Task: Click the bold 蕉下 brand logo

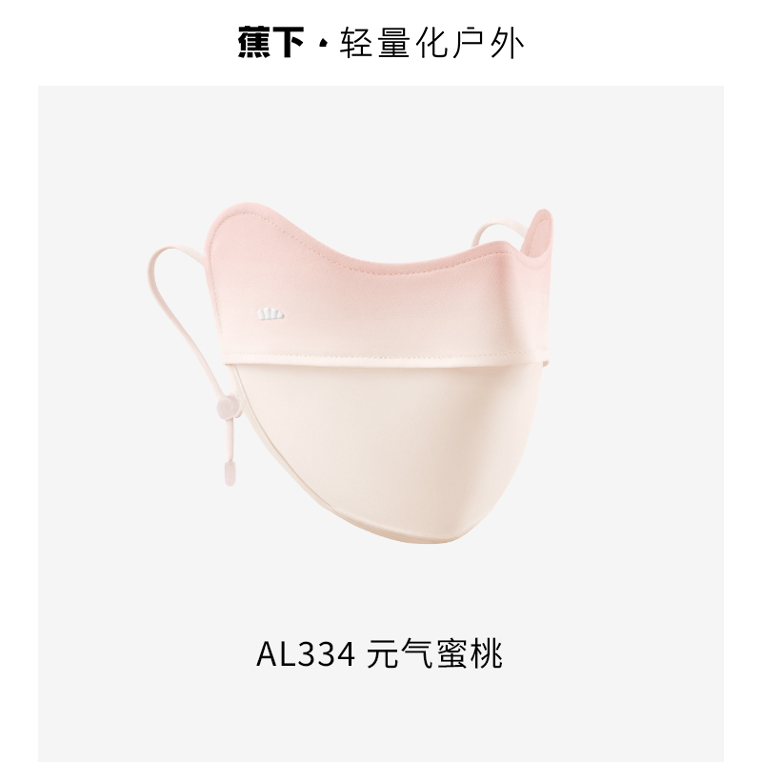Action: tap(271, 42)
